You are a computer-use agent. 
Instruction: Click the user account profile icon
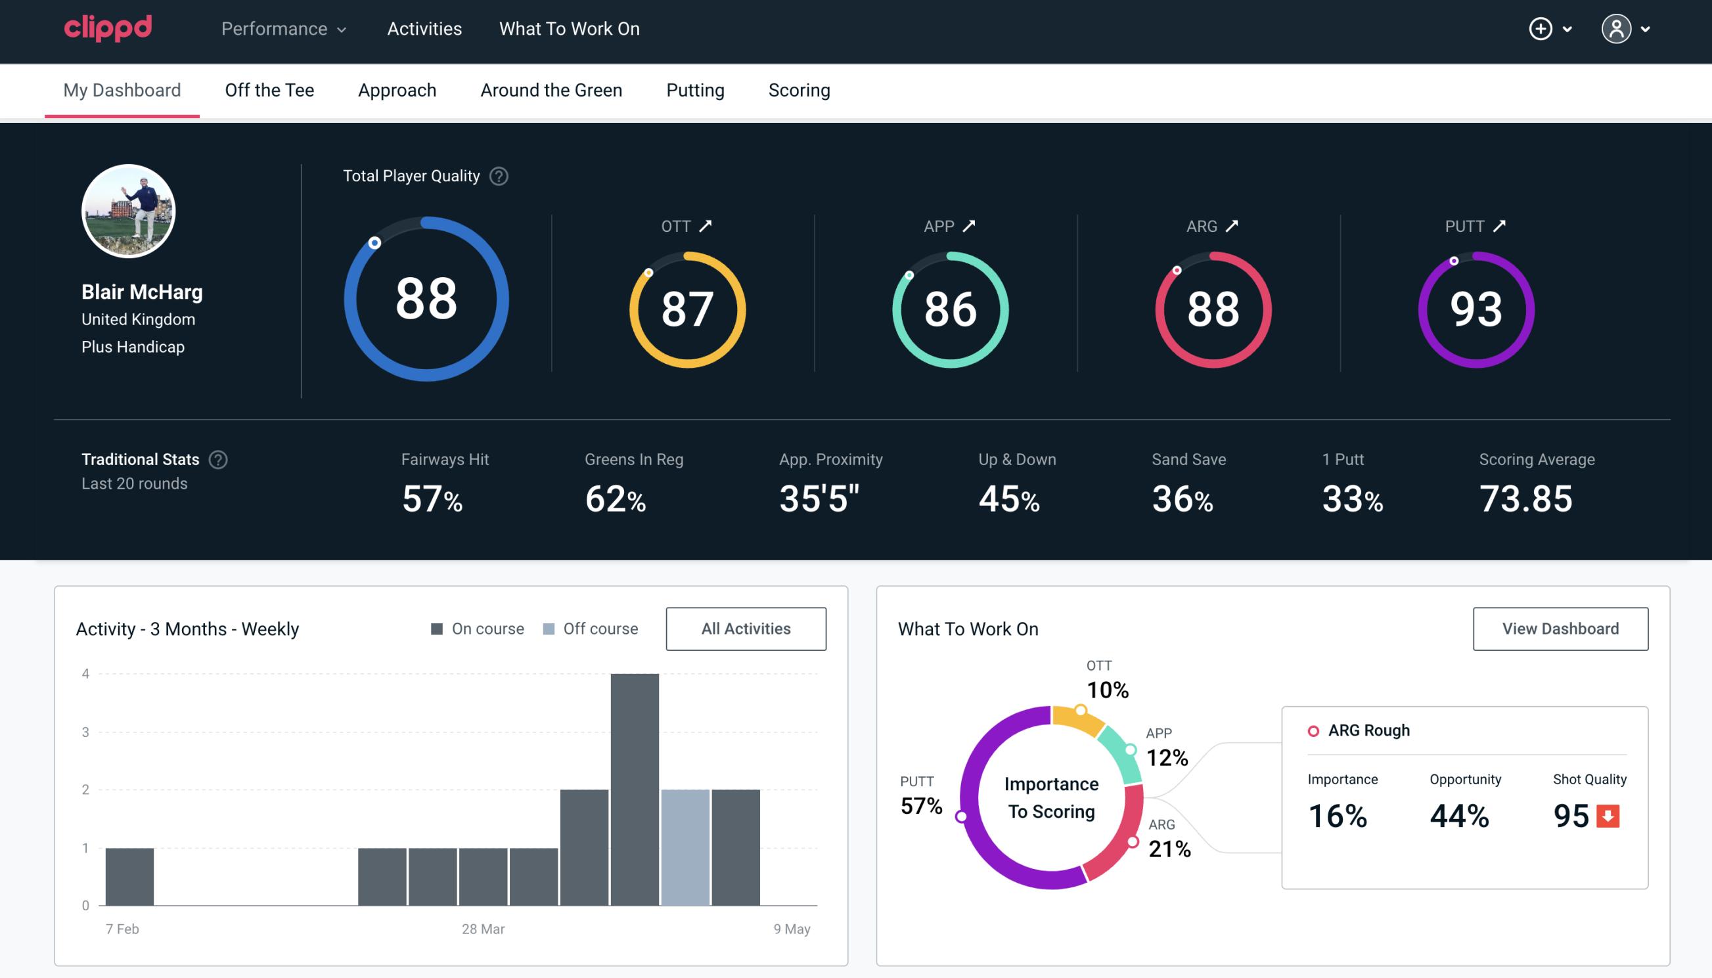pos(1617,30)
